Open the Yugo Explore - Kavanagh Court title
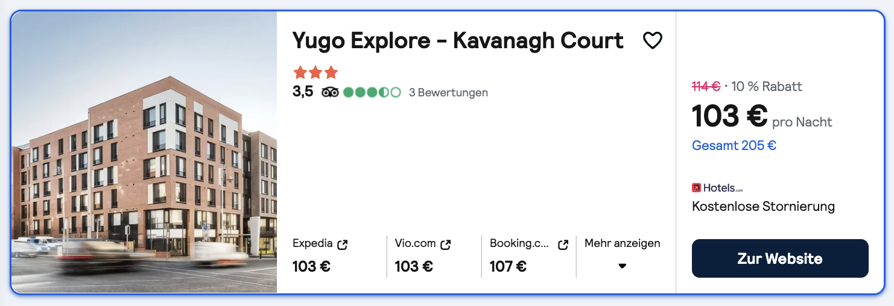This screenshot has width=894, height=306. [x=458, y=40]
